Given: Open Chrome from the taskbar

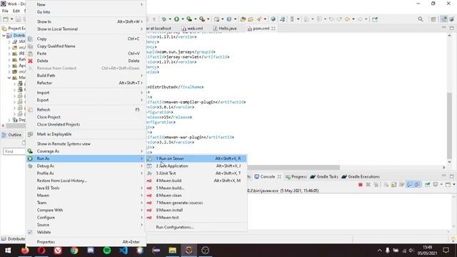Looking at the screenshot, I should (74, 251).
